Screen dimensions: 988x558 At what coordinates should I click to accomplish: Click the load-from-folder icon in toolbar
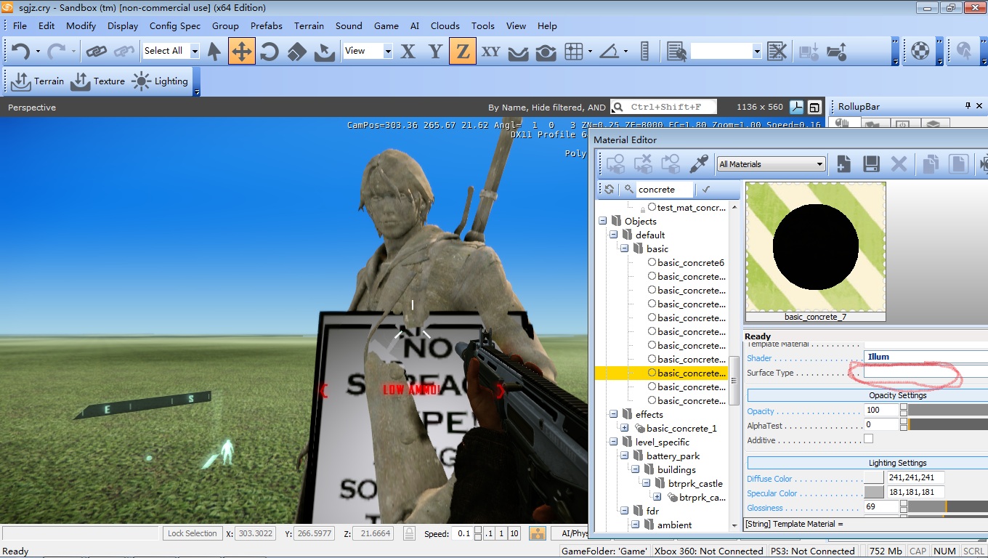pos(837,51)
